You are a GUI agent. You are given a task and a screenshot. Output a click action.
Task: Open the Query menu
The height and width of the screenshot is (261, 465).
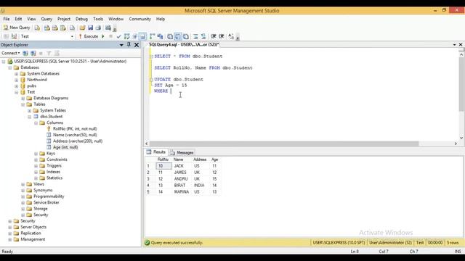(x=46, y=19)
